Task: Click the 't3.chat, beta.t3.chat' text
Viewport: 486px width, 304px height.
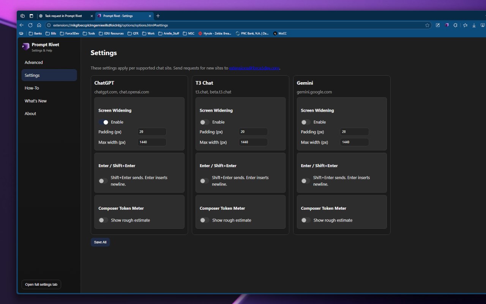Action: [x=213, y=92]
